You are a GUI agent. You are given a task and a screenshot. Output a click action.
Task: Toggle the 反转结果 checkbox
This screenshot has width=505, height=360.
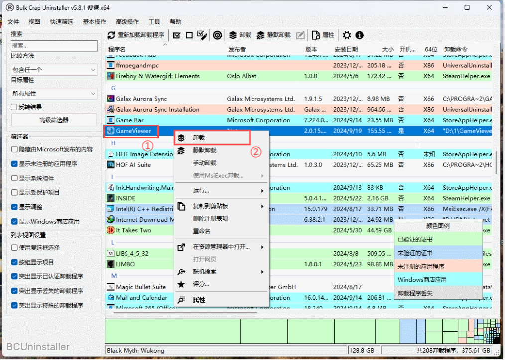point(14,107)
